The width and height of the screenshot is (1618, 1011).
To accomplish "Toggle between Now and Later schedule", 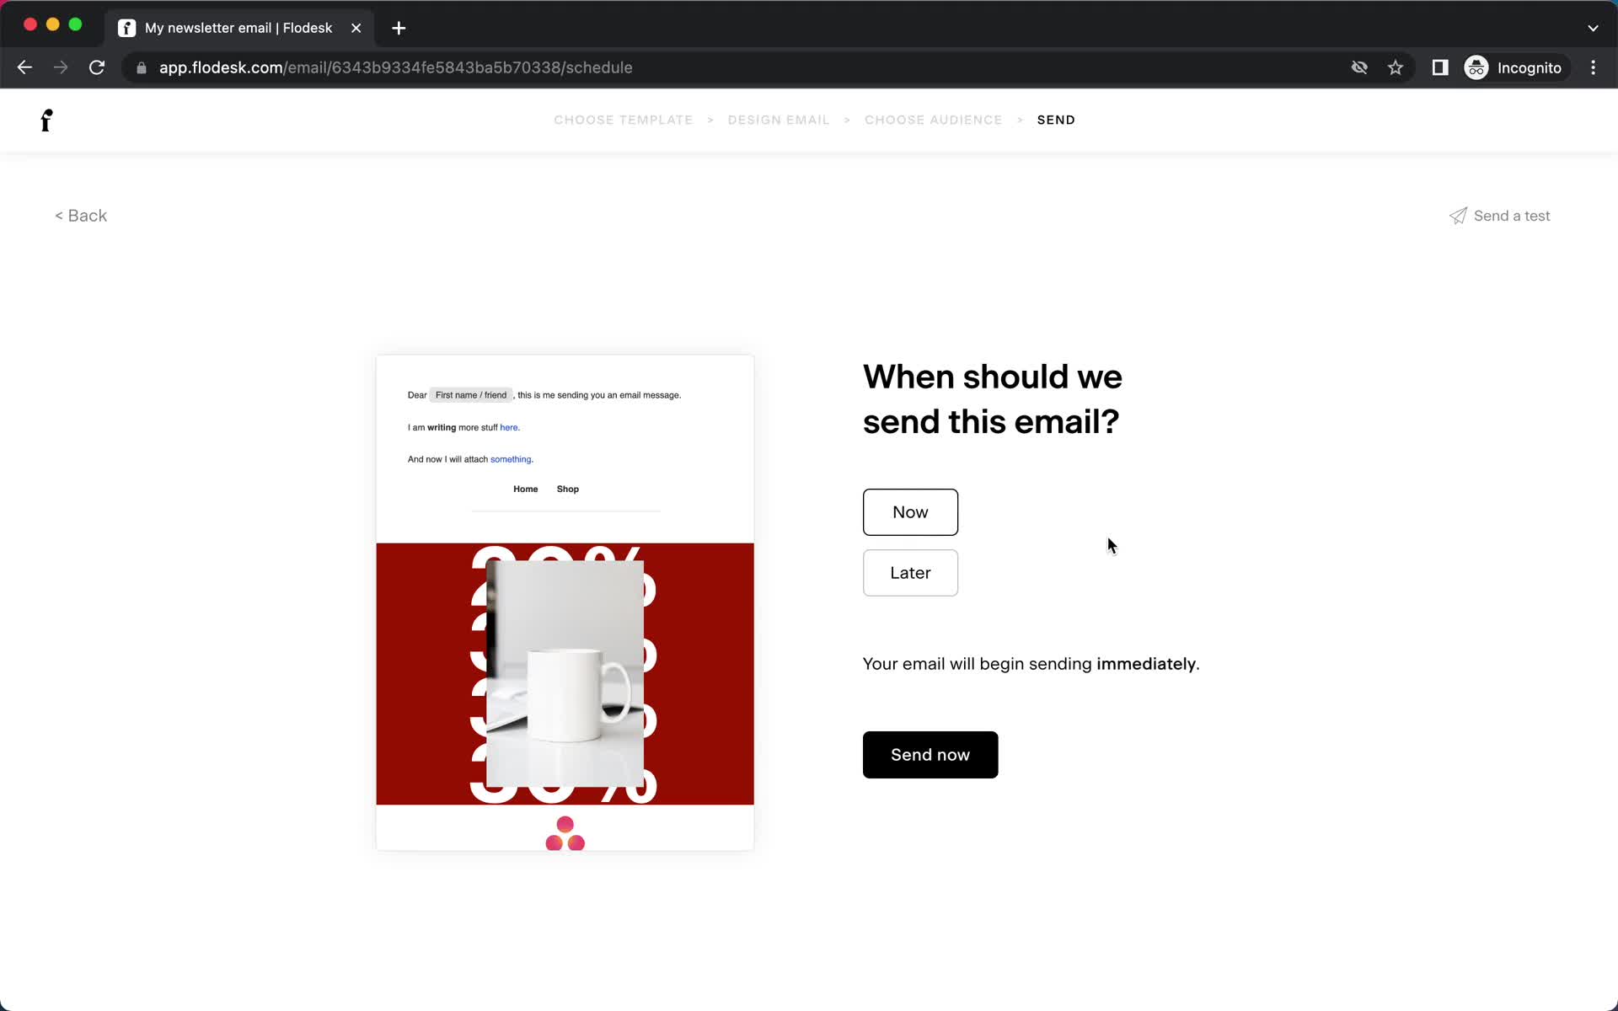I will (x=911, y=572).
